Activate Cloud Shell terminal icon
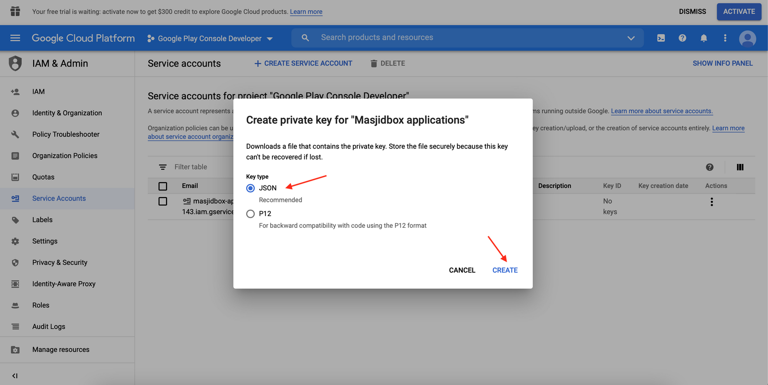The height and width of the screenshot is (385, 768). (x=661, y=38)
